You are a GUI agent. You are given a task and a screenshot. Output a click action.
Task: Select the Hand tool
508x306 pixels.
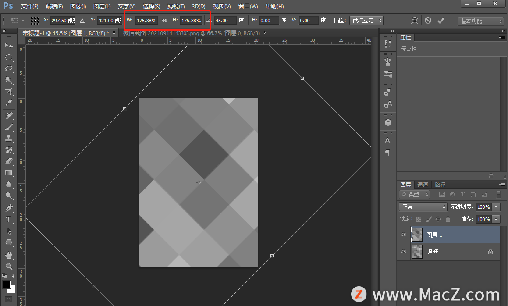(9, 255)
